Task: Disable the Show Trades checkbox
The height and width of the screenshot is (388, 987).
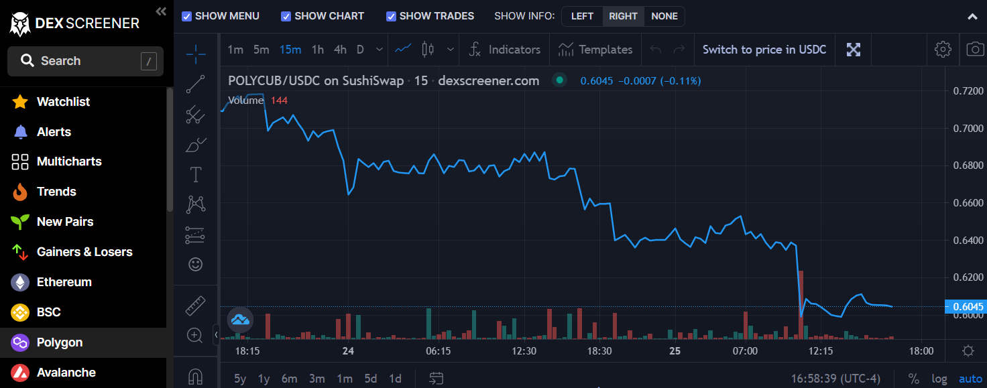Action: [391, 16]
